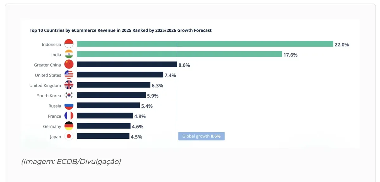380x182 pixels.
Task: Click the United States flag icon
Action: [x=69, y=75]
